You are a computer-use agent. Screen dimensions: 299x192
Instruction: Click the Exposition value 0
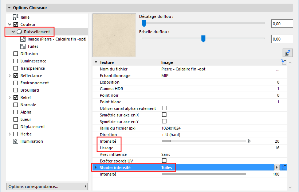click(x=278, y=82)
